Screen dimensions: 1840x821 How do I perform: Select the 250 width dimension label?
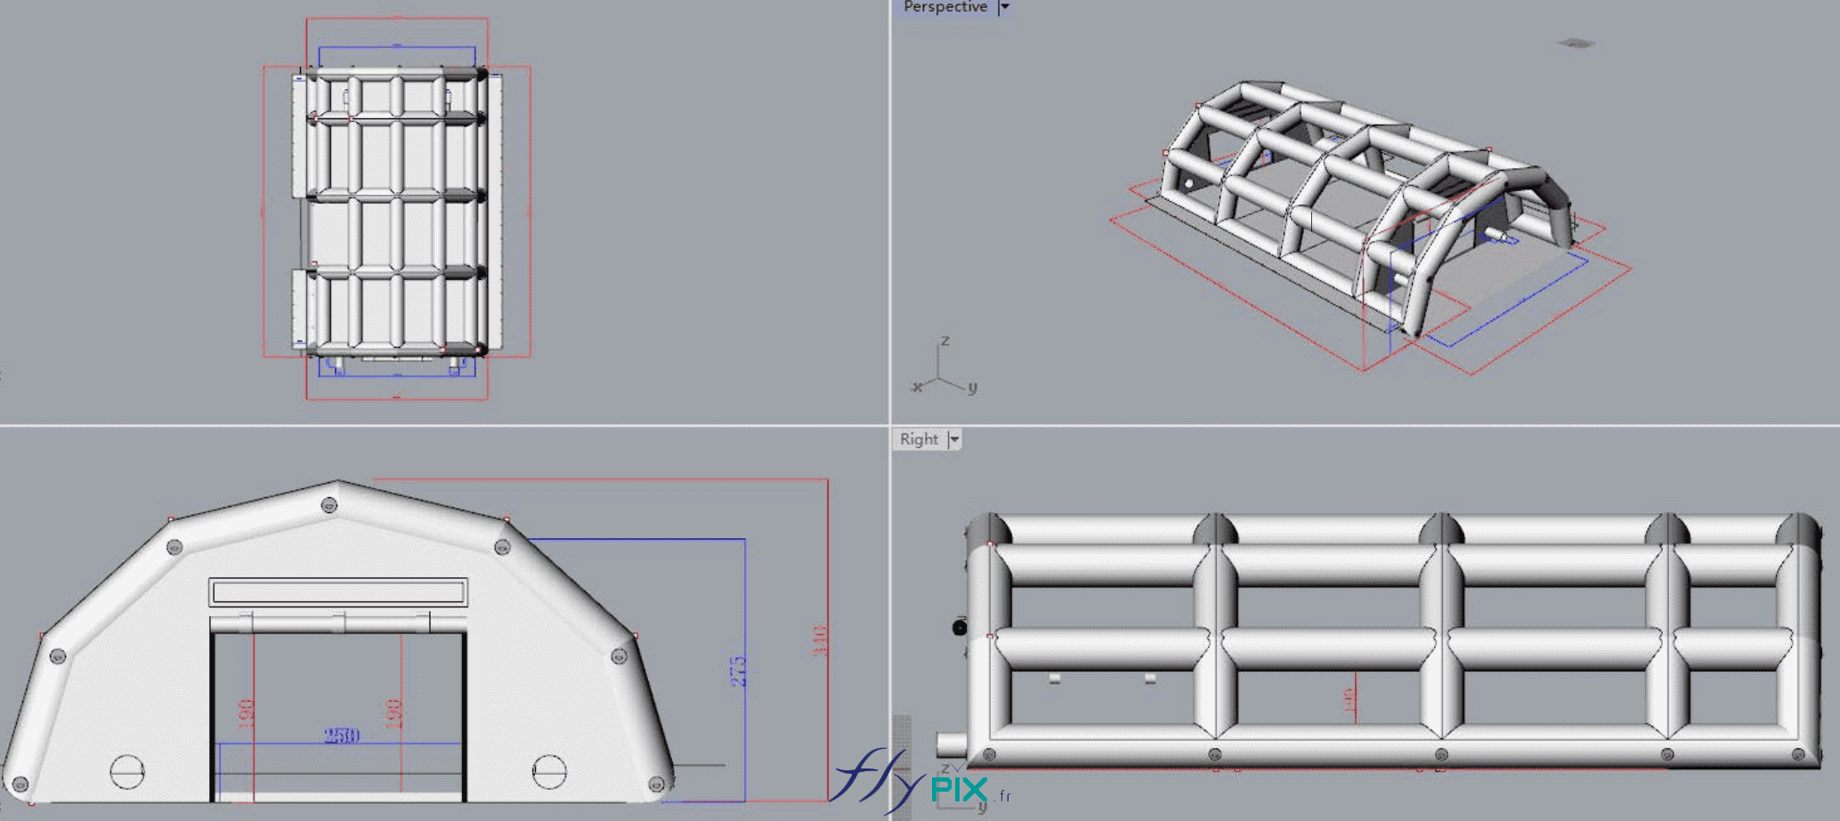tap(343, 734)
